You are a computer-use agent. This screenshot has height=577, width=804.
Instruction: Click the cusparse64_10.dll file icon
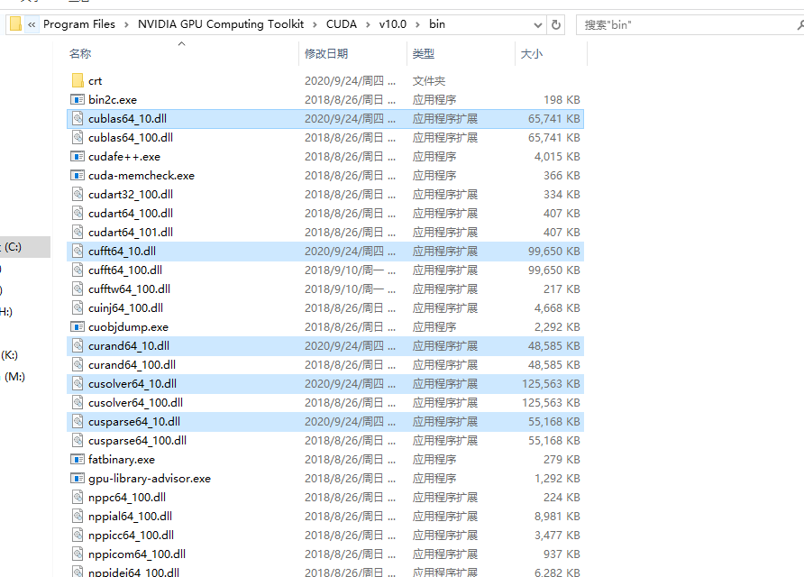point(78,422)
